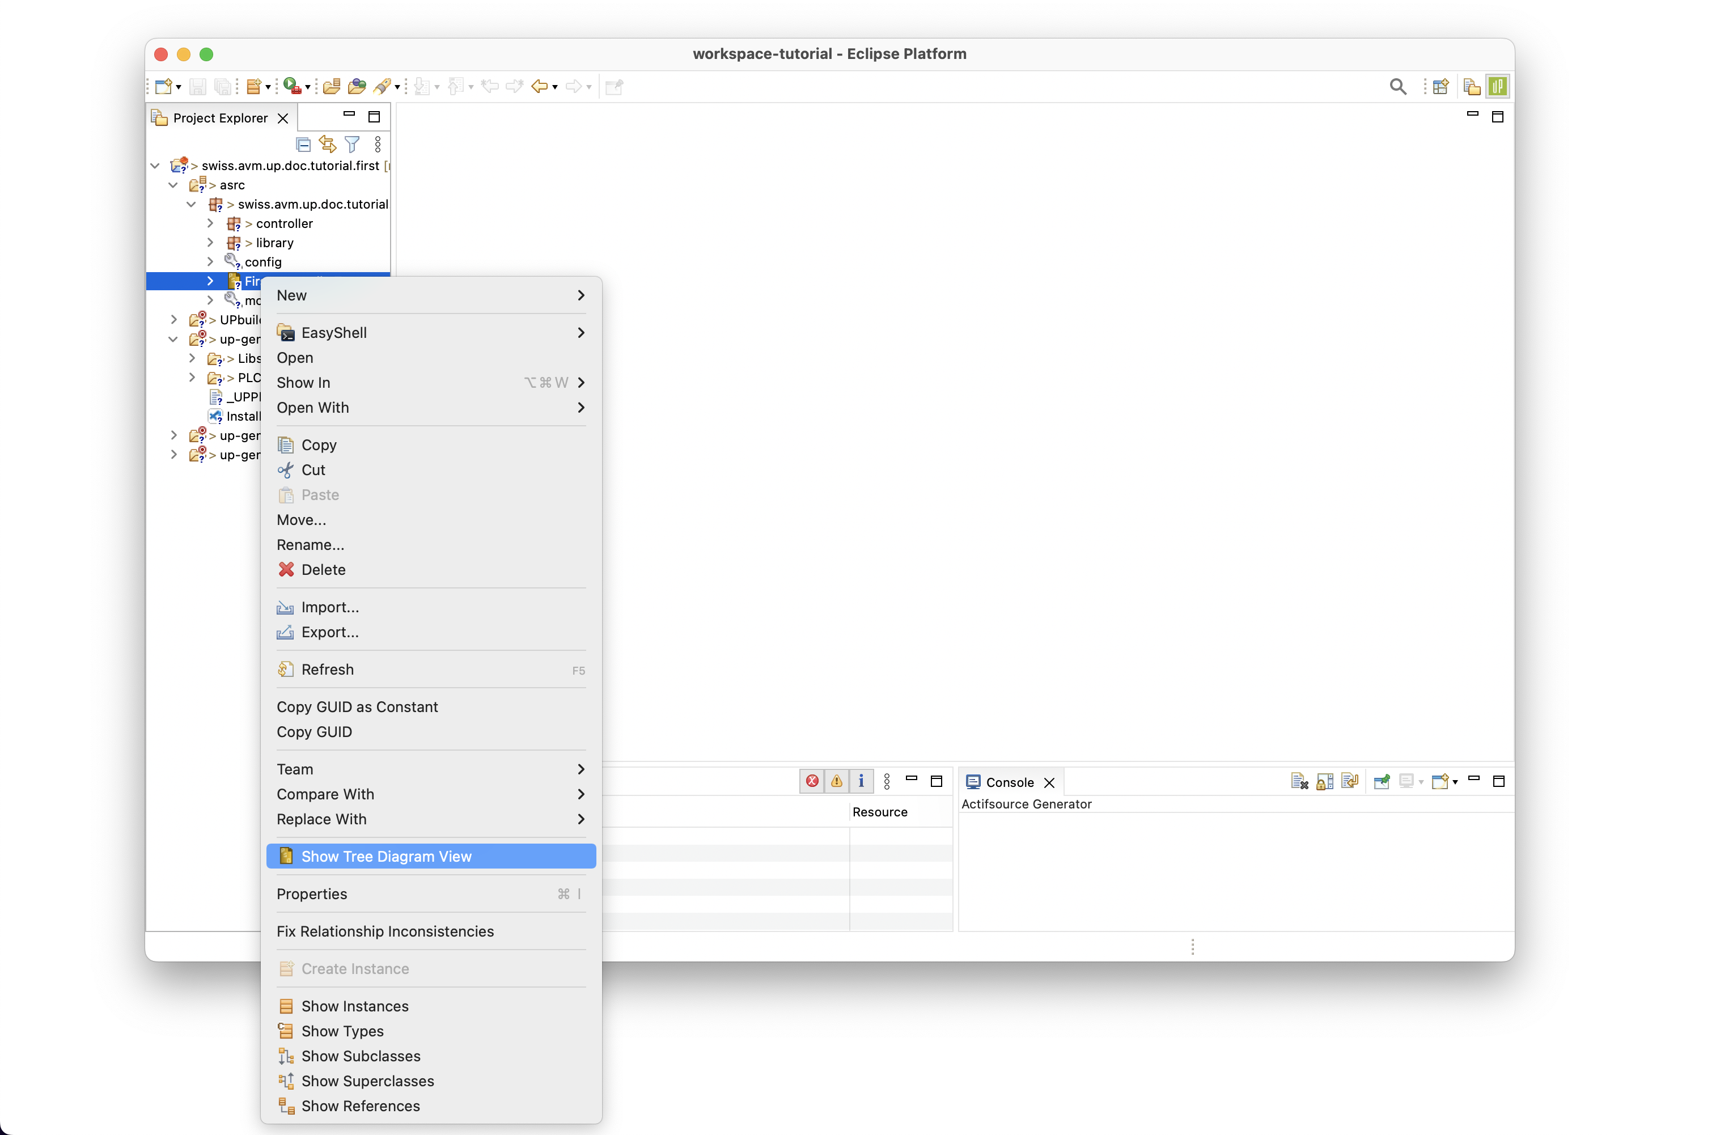Toggle Link with Editor in Project Explorer
Screen dimensions: 1720x1135
click(328, 145)
